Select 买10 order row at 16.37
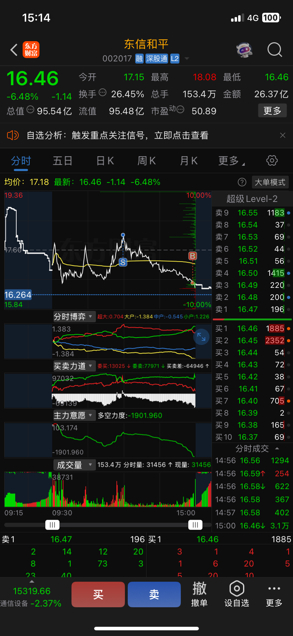The height and width of the screenshot is (636, 293). coord(253,437)
